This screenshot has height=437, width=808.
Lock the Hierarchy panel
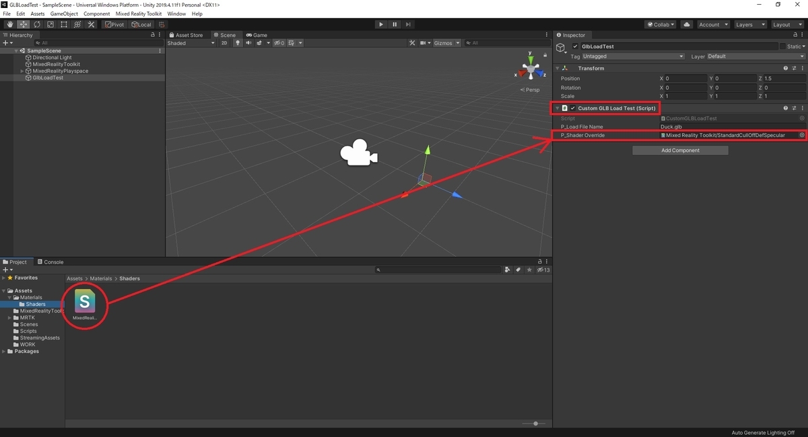(154, 35)
